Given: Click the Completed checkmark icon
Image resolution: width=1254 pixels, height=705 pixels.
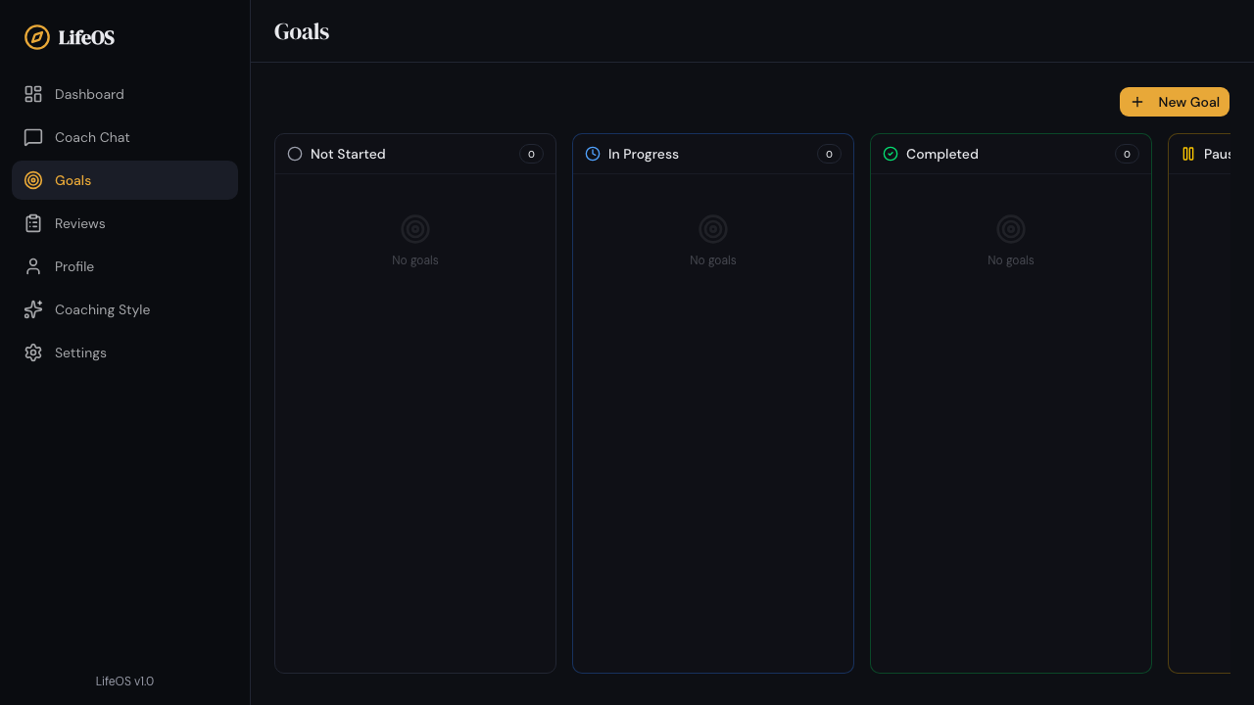Looking at the screenshot, I should [891, 154].
